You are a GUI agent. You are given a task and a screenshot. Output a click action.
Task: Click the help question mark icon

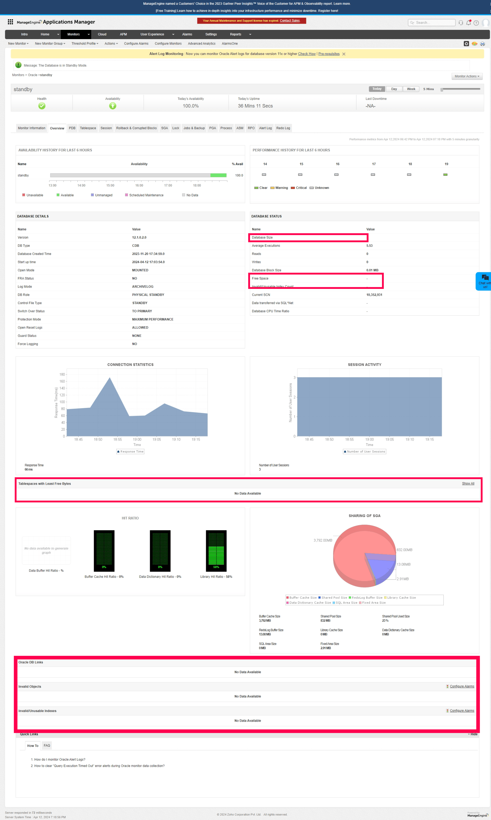[476, 23]
